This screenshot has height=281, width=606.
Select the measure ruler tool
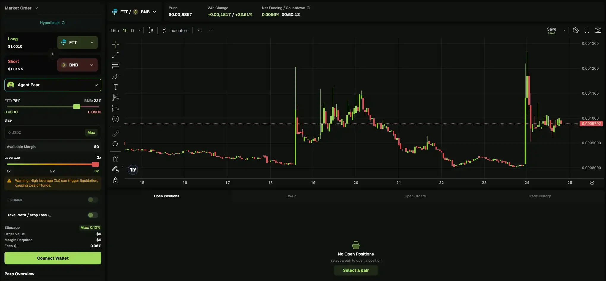click(x=116, y=133)
